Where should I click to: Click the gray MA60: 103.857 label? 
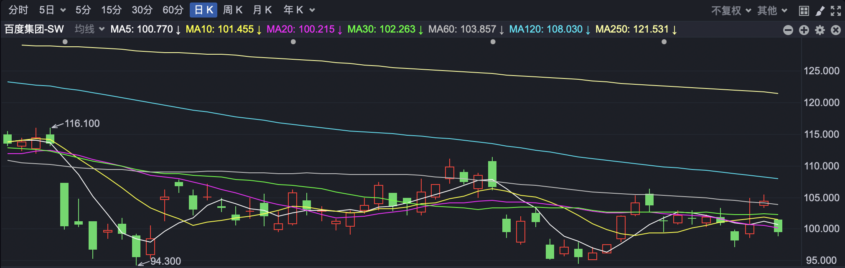coord(466,29)
